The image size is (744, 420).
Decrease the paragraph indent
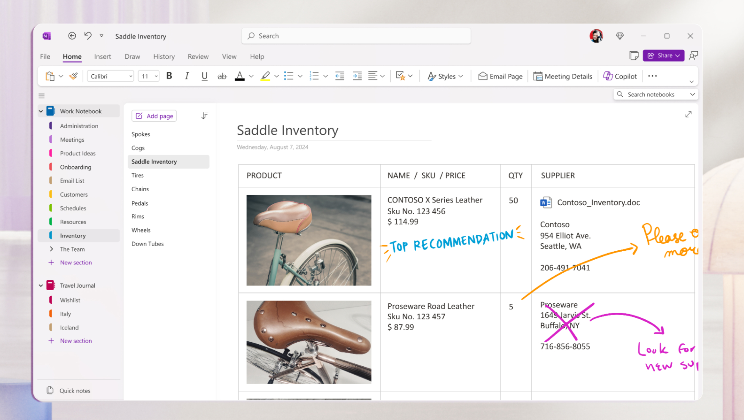pyautogui.click(x=340, y=76)
